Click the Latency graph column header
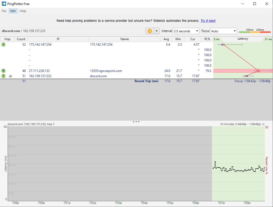The width and height of the screenshot is (273, 207). [243, 39]
